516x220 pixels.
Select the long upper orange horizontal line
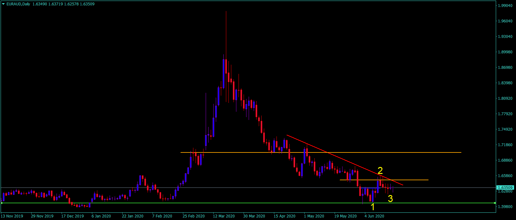tap(321, 152)
